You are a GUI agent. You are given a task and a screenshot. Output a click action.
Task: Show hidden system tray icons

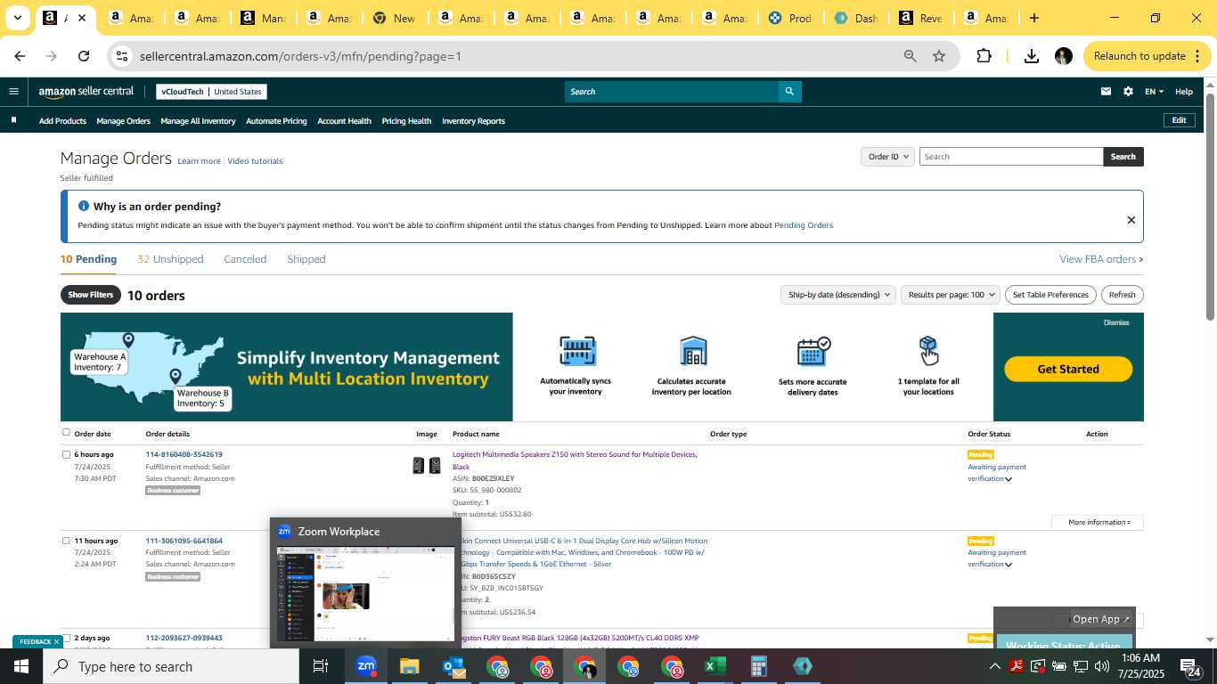coord(994,666)
